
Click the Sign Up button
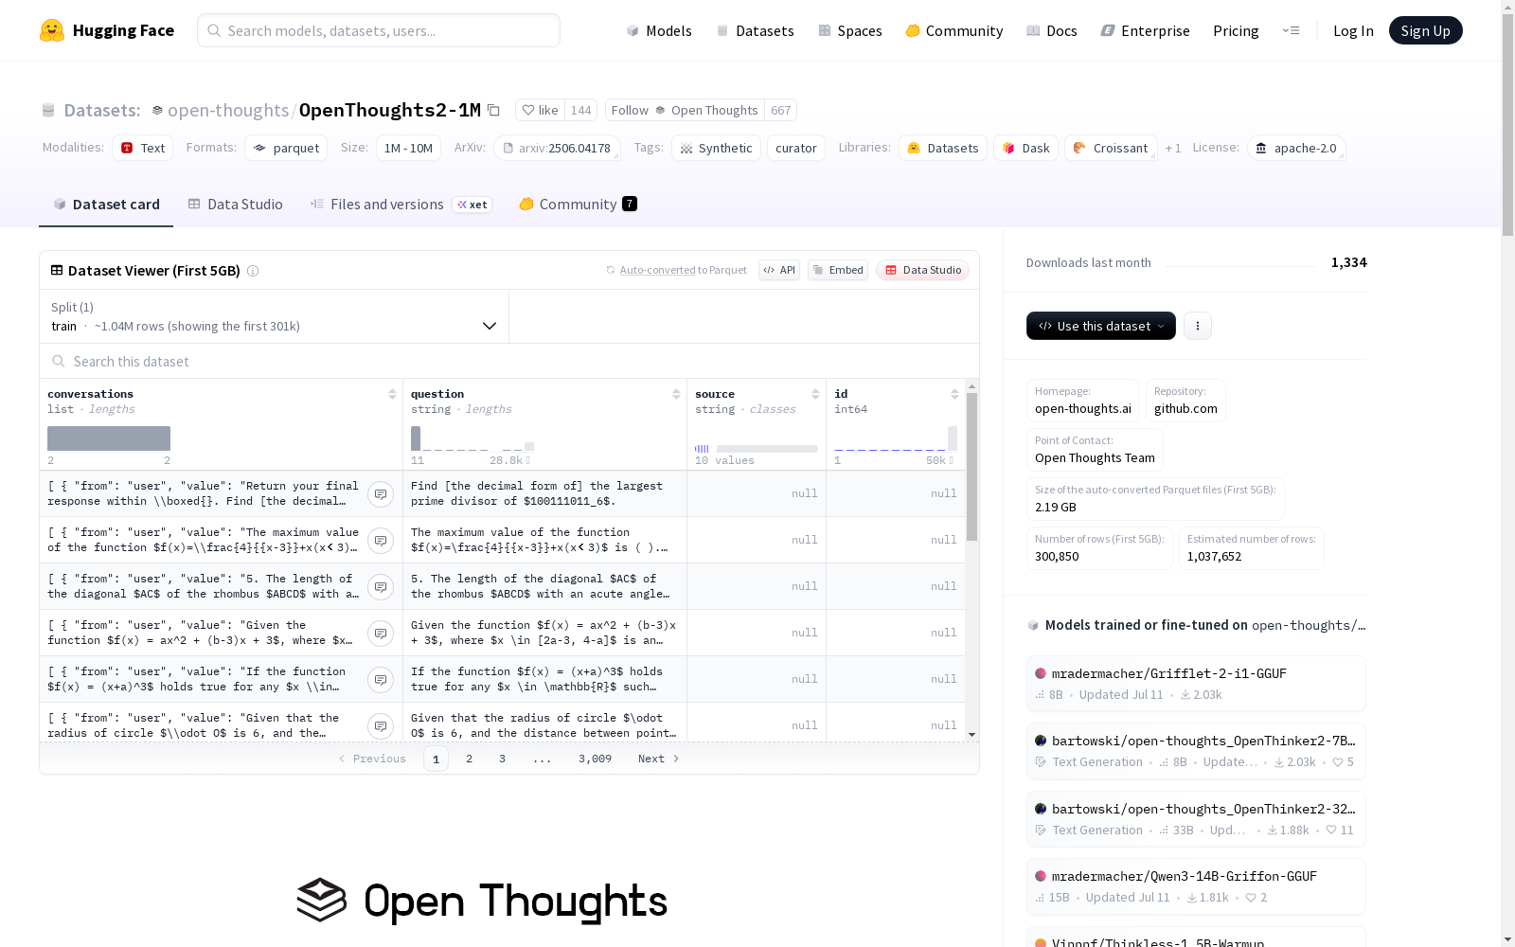pyautogui.click(x=1425, y=30)
